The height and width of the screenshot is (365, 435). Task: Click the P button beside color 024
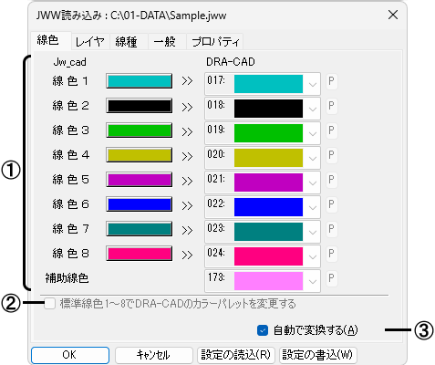(x=332, y=254)
